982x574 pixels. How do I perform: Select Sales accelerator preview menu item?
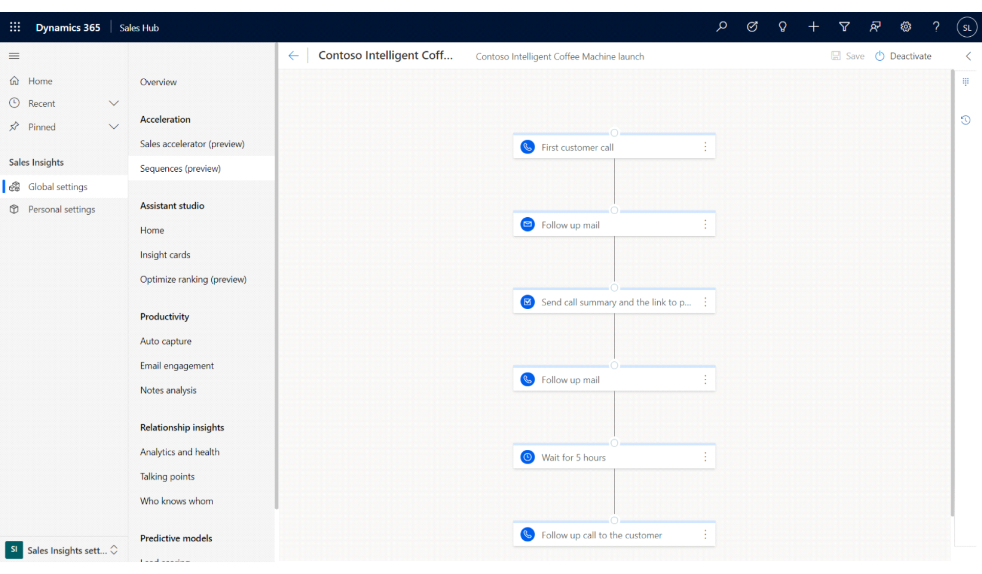(x=192, y=144)
